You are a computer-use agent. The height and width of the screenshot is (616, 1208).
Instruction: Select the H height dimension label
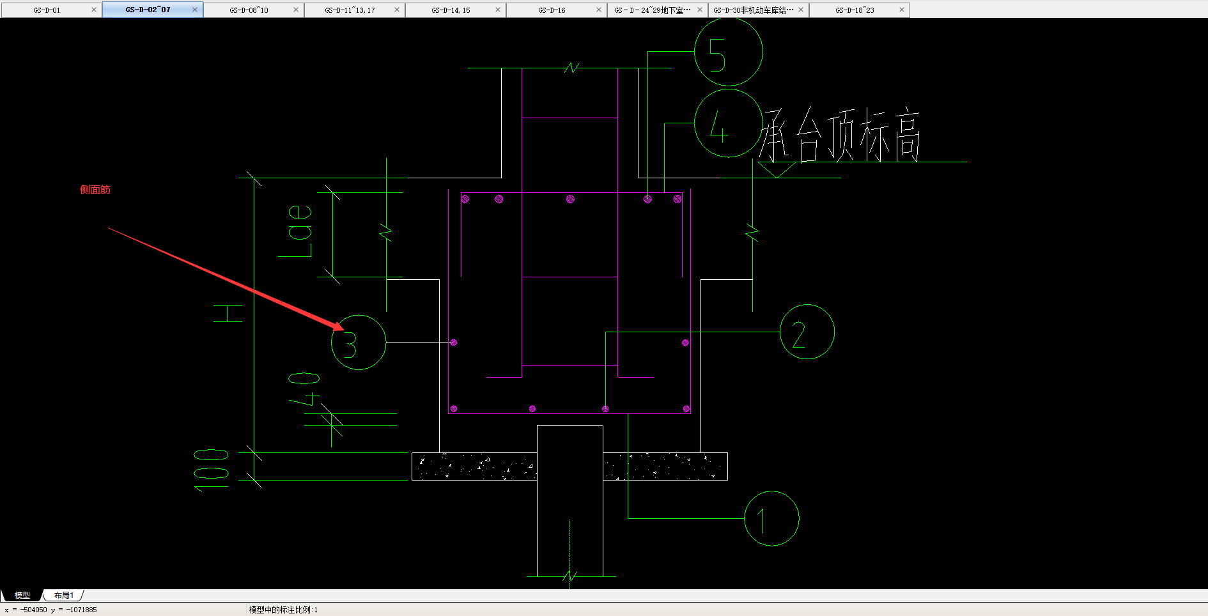[228, 314]
